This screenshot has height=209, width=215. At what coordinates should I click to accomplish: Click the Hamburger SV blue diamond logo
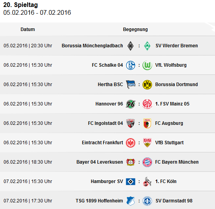click(130, 181)
